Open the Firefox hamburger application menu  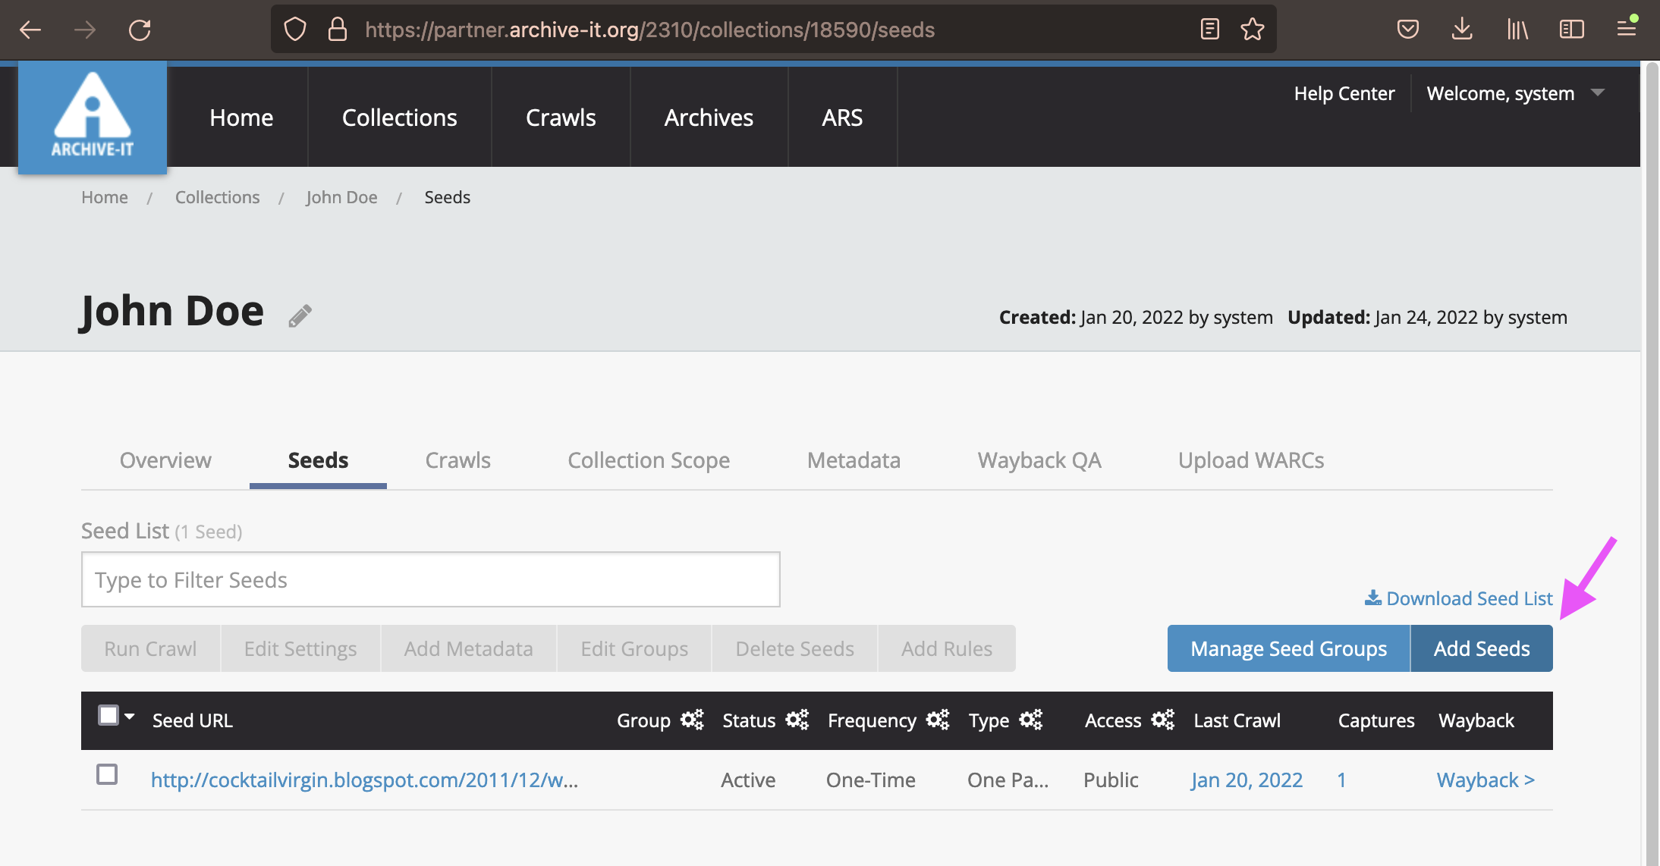[x=1626, y=30]
